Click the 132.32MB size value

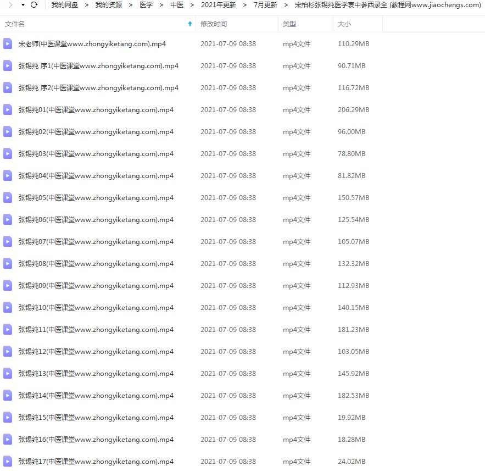[354, 264]
